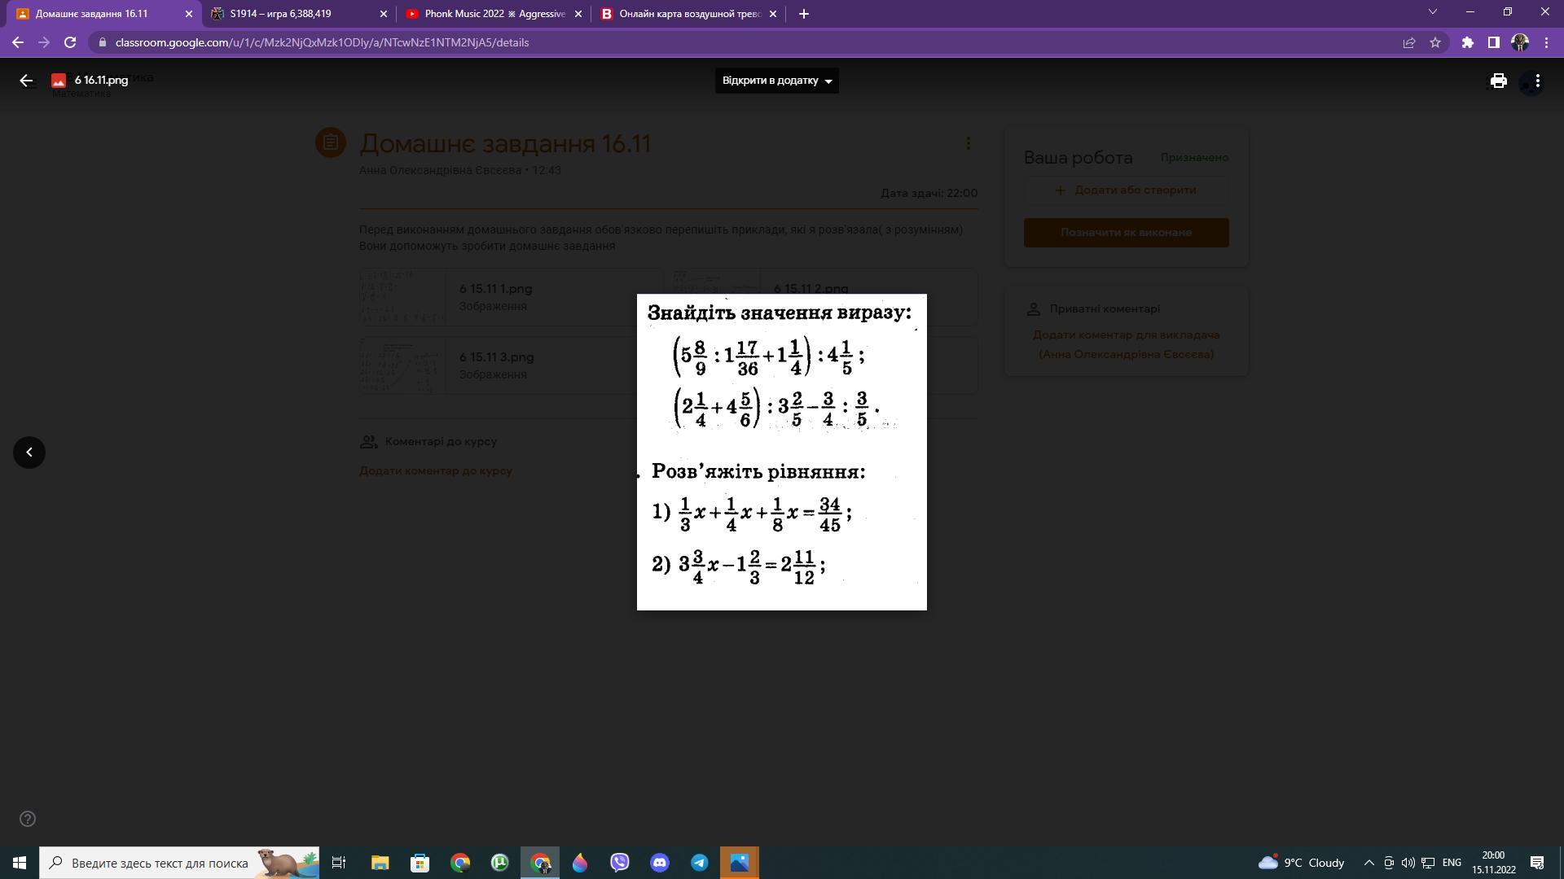Open Telegram from the taskbar

[x=699, y=863]
